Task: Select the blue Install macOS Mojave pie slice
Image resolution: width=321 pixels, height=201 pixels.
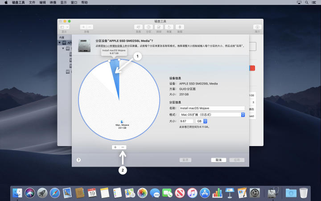Action: (x=116, y=76)
